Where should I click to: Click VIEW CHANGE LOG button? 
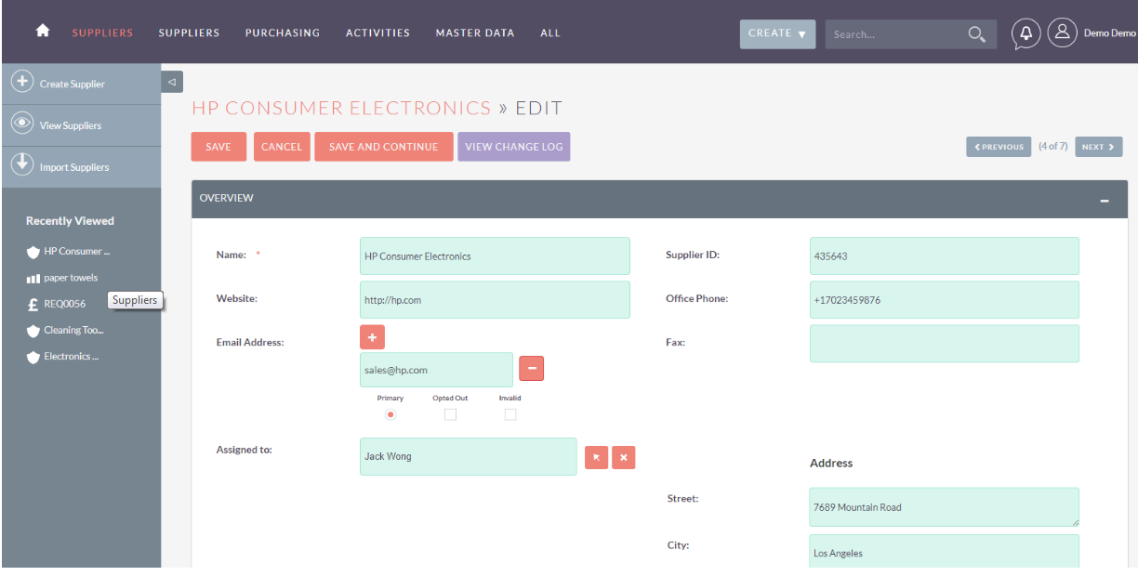tap(513, 147)
